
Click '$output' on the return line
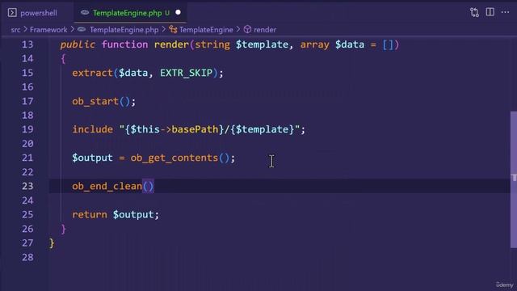pos(133,214)
